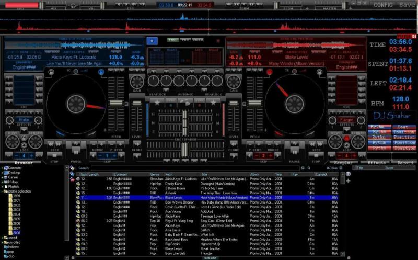
Task: Click the red round icon above right turntable
Action: [269, 72]
